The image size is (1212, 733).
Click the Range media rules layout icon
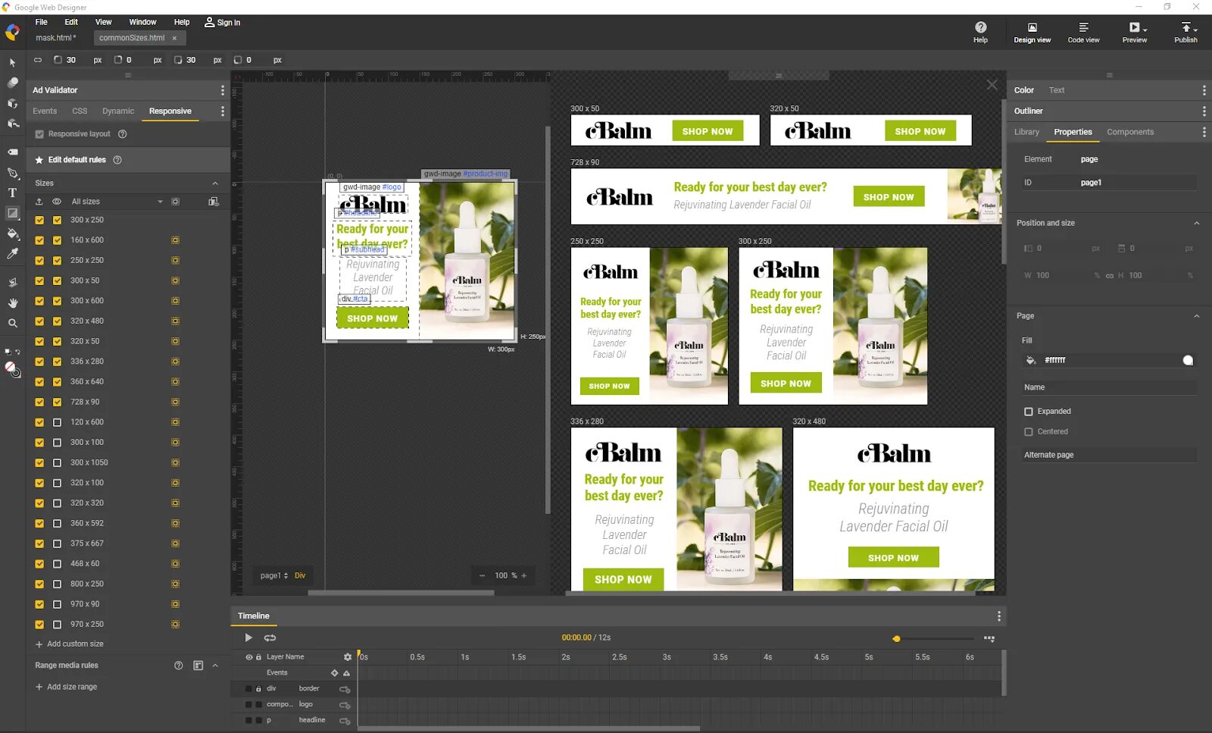(x=198, y=666)
